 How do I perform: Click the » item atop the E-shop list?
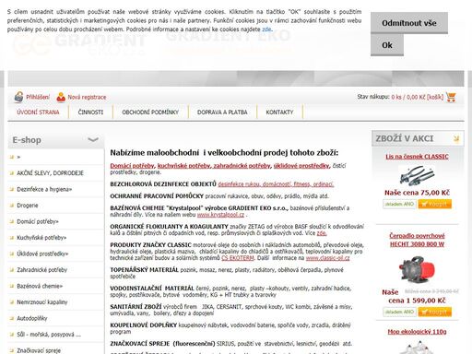(x=18, y=157)
